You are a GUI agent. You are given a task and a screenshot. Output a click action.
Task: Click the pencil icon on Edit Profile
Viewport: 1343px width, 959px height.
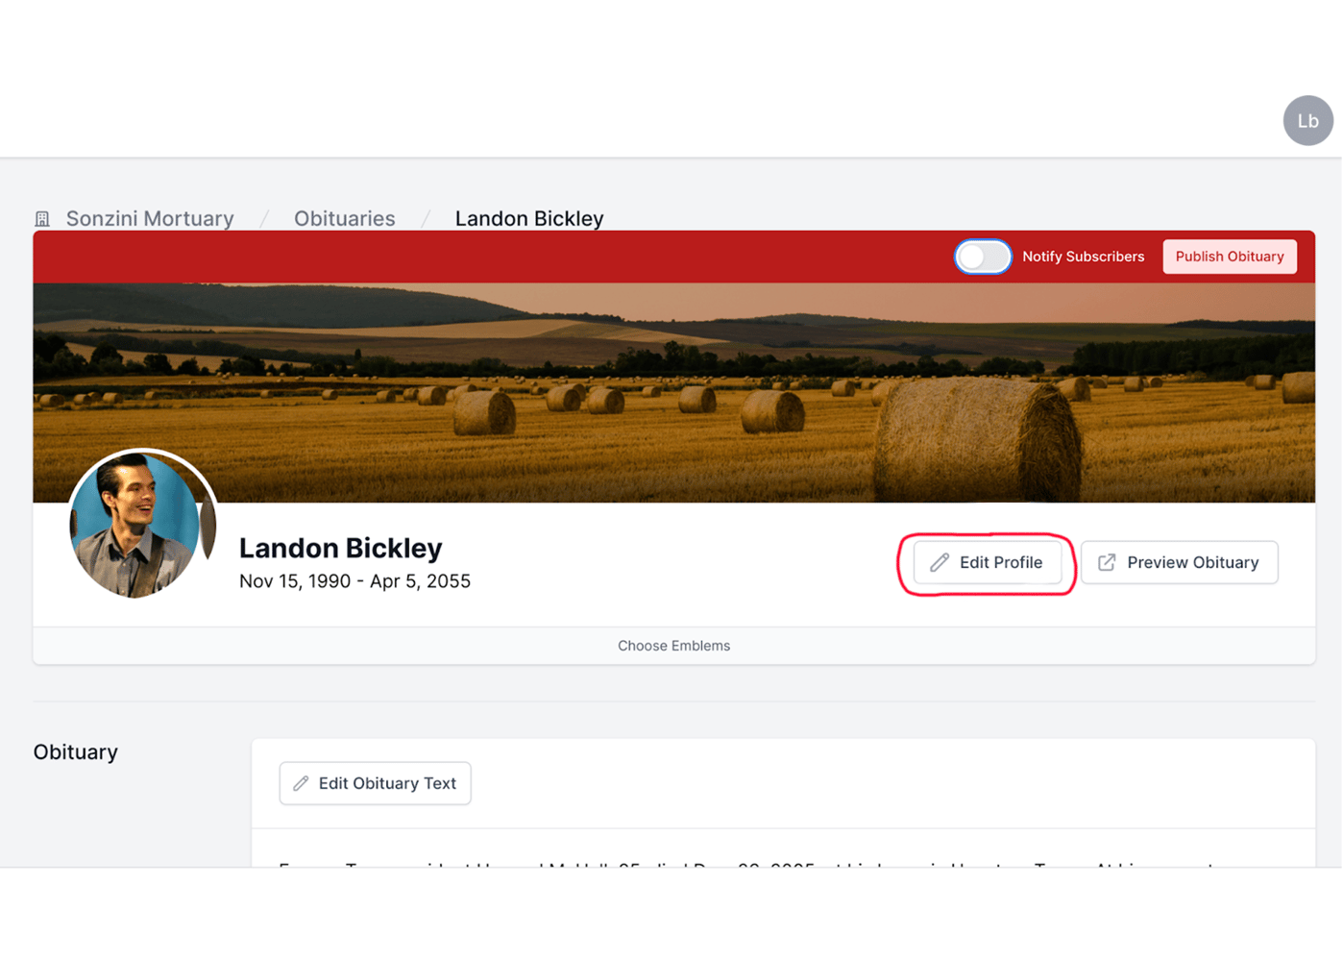[x=940, y=563]
